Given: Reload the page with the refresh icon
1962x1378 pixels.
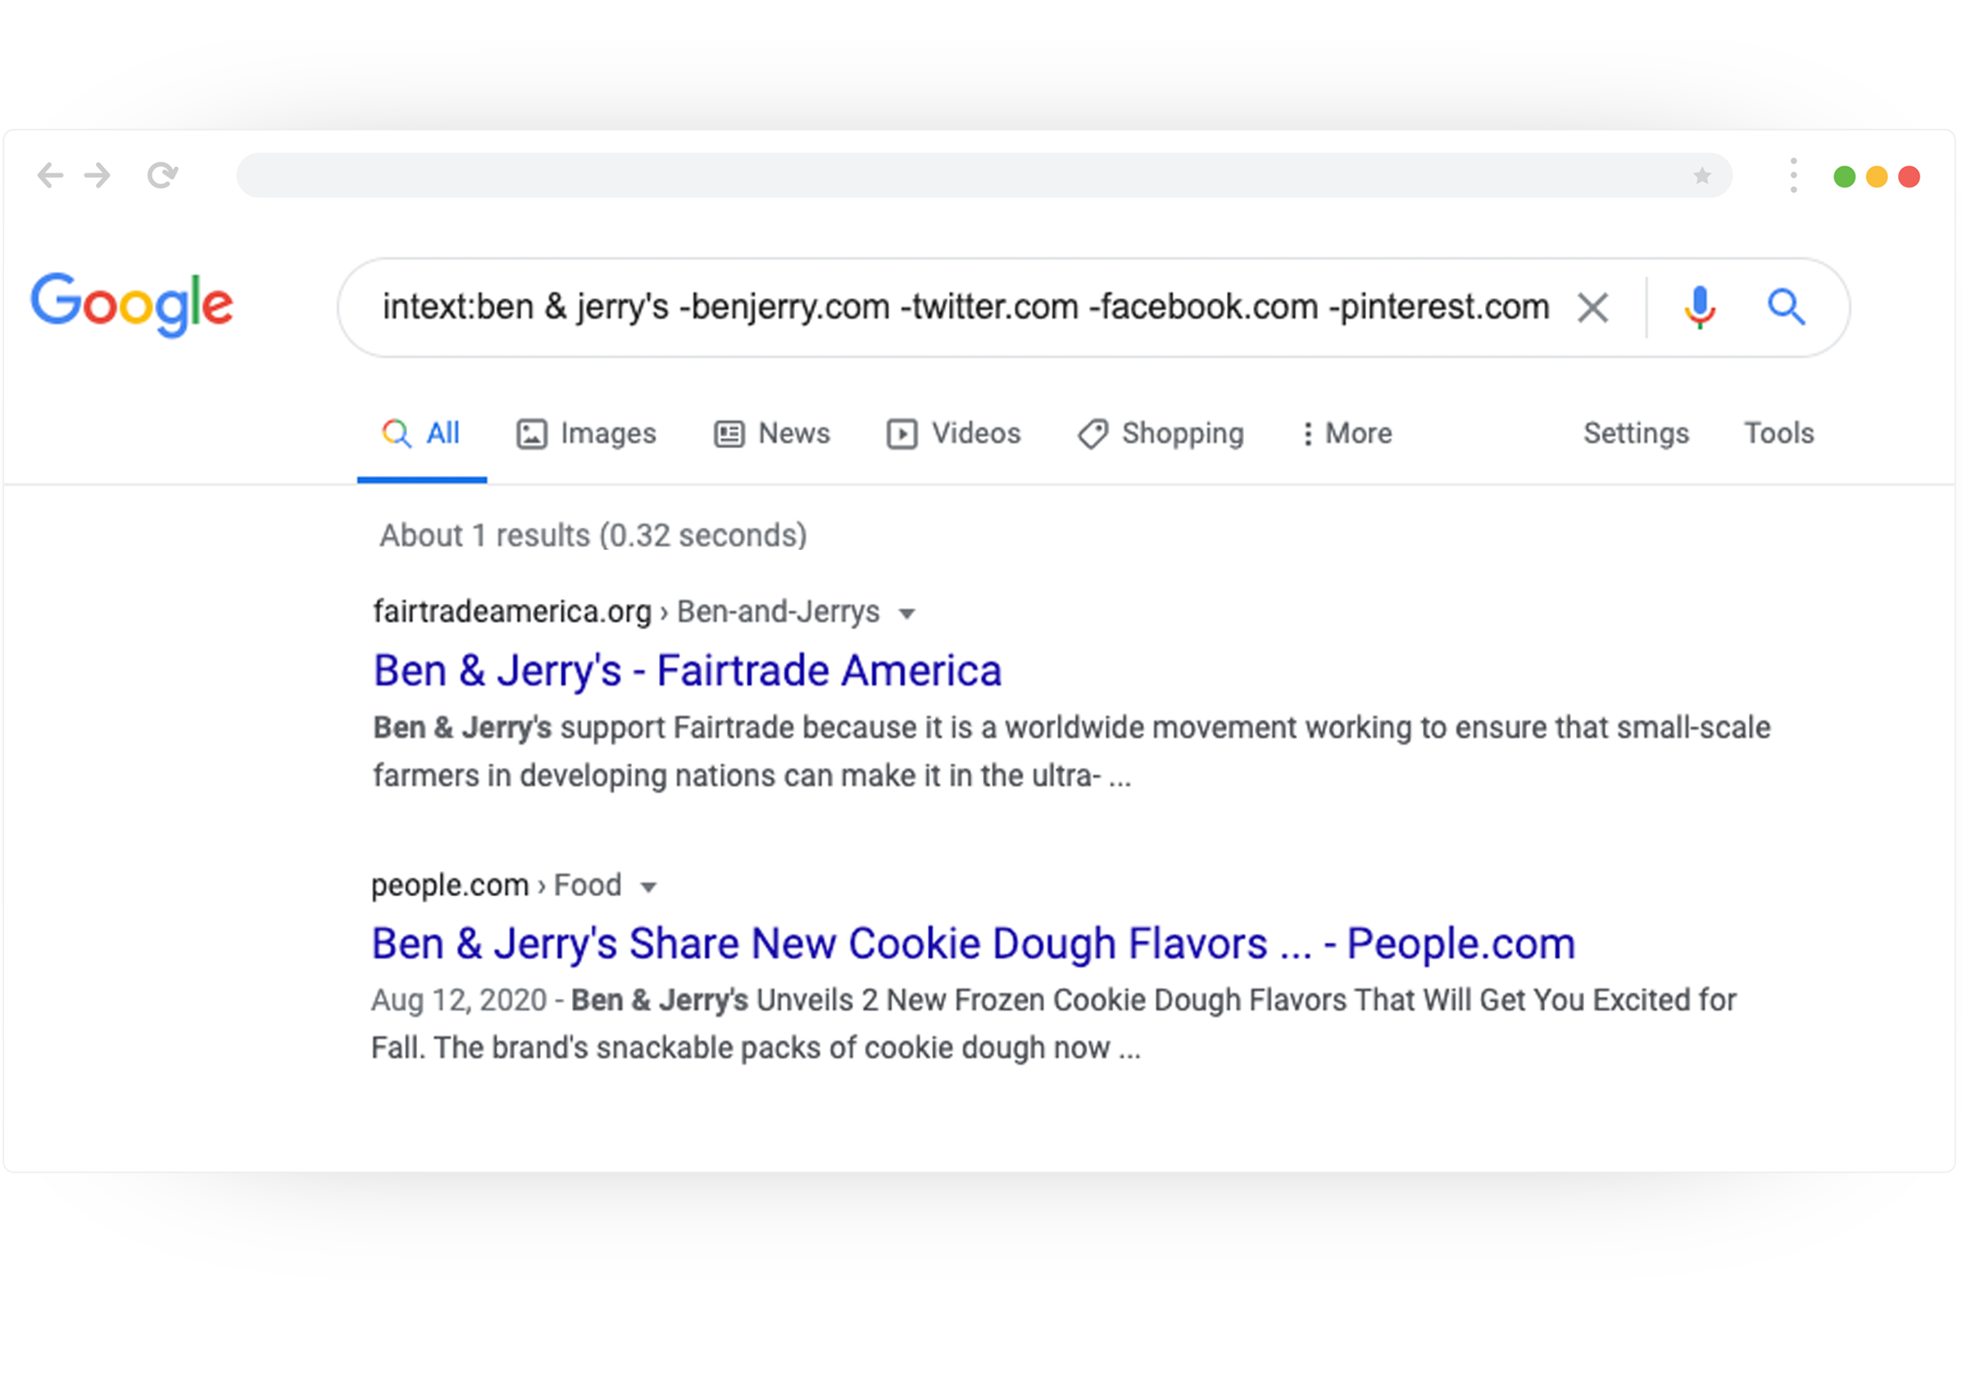Looking at the screenshot, I should click(x=162, y=176).
